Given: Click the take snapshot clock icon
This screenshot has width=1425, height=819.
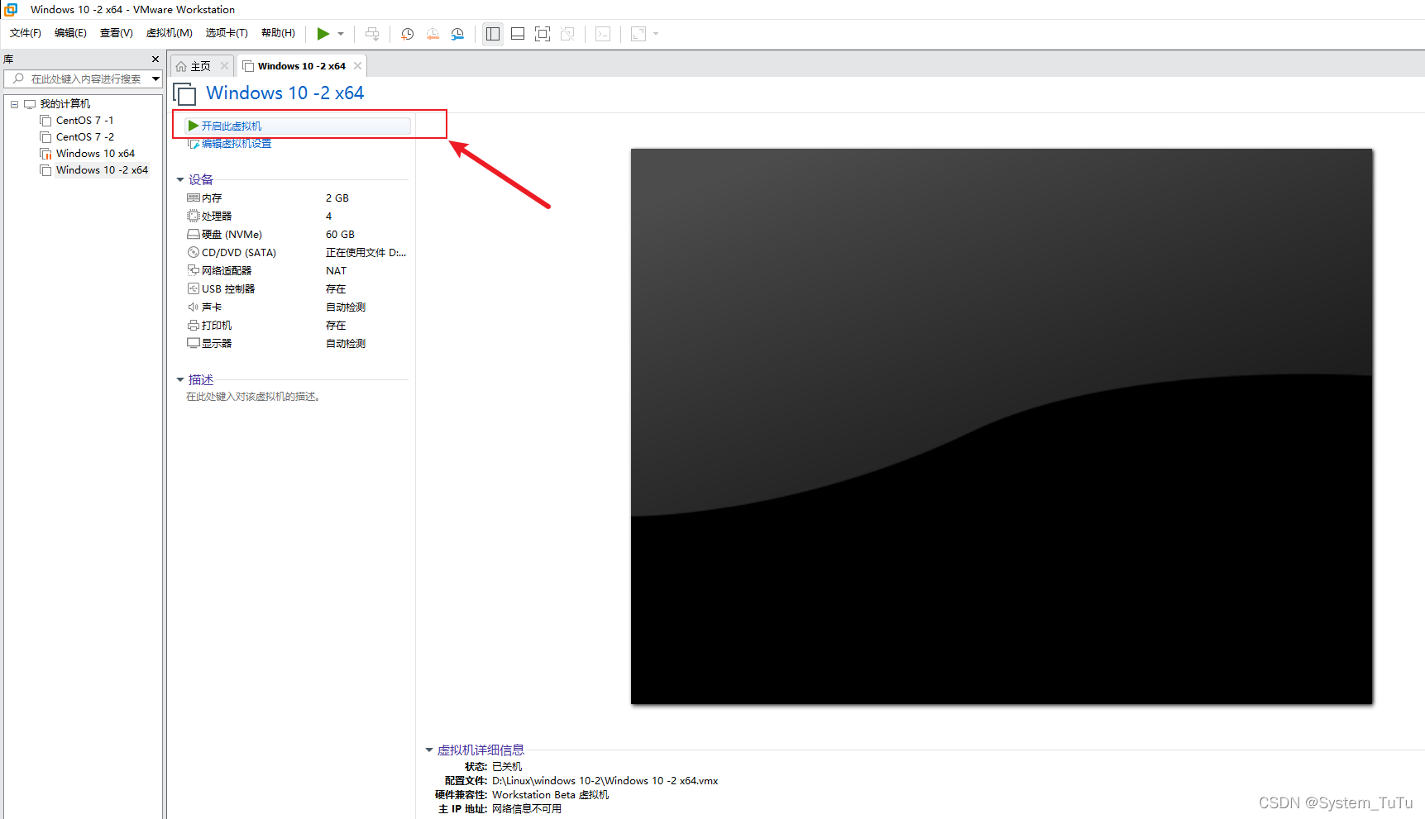Looking at the screenshot, I should point(408,34).
